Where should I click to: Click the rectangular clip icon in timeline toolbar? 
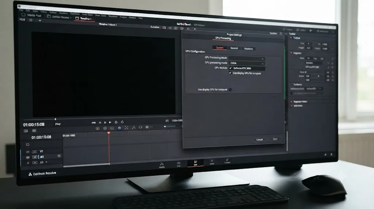(112, 128)
